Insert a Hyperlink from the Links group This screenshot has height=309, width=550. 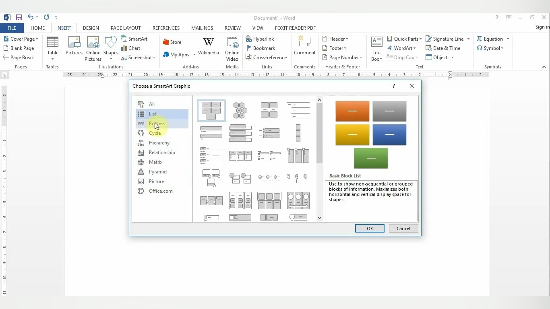click(x=260, y=39)
